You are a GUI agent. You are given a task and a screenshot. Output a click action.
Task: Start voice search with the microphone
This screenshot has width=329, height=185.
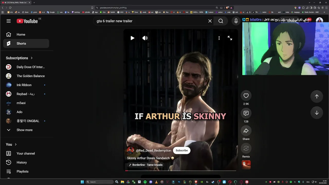[236, 21]
